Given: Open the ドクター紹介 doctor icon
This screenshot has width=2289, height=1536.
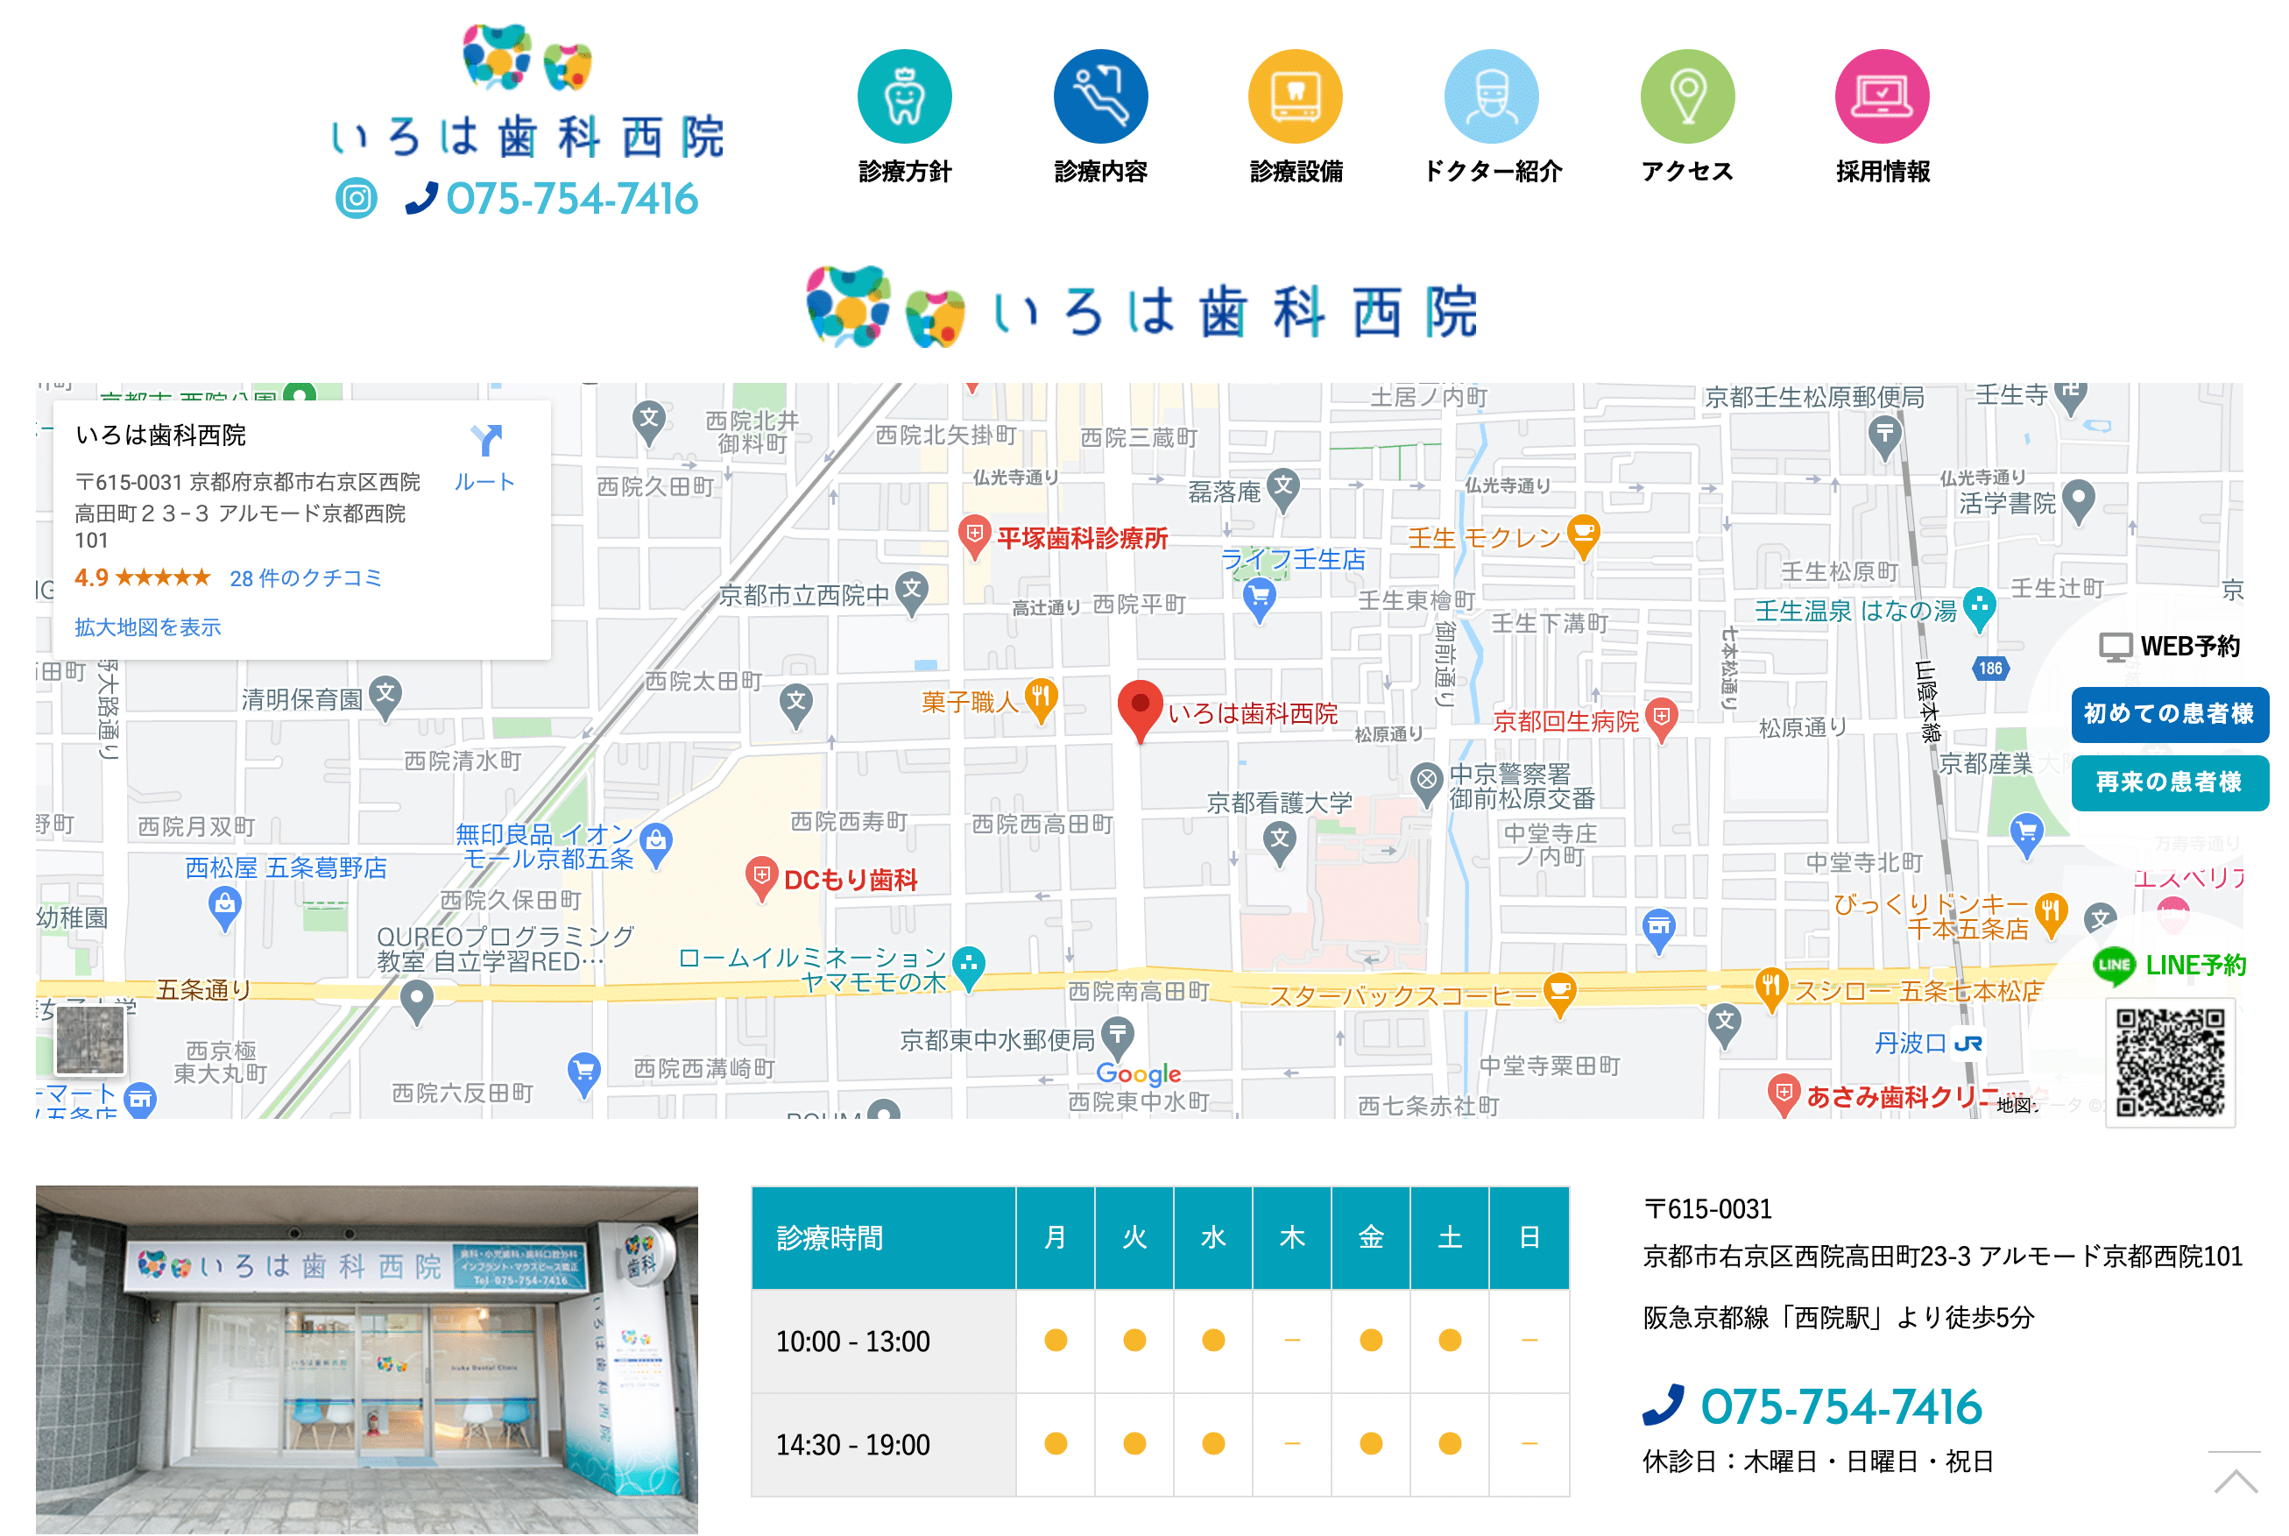Looking at the screenshot, I should [1491, 96].
